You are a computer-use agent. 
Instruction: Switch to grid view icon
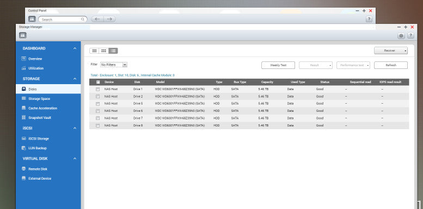103,50
